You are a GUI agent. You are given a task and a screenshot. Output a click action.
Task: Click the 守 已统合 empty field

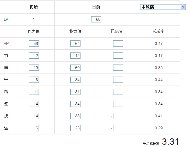(x=118, y=80)
